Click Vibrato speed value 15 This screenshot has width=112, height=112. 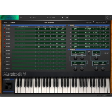[75, 52]
